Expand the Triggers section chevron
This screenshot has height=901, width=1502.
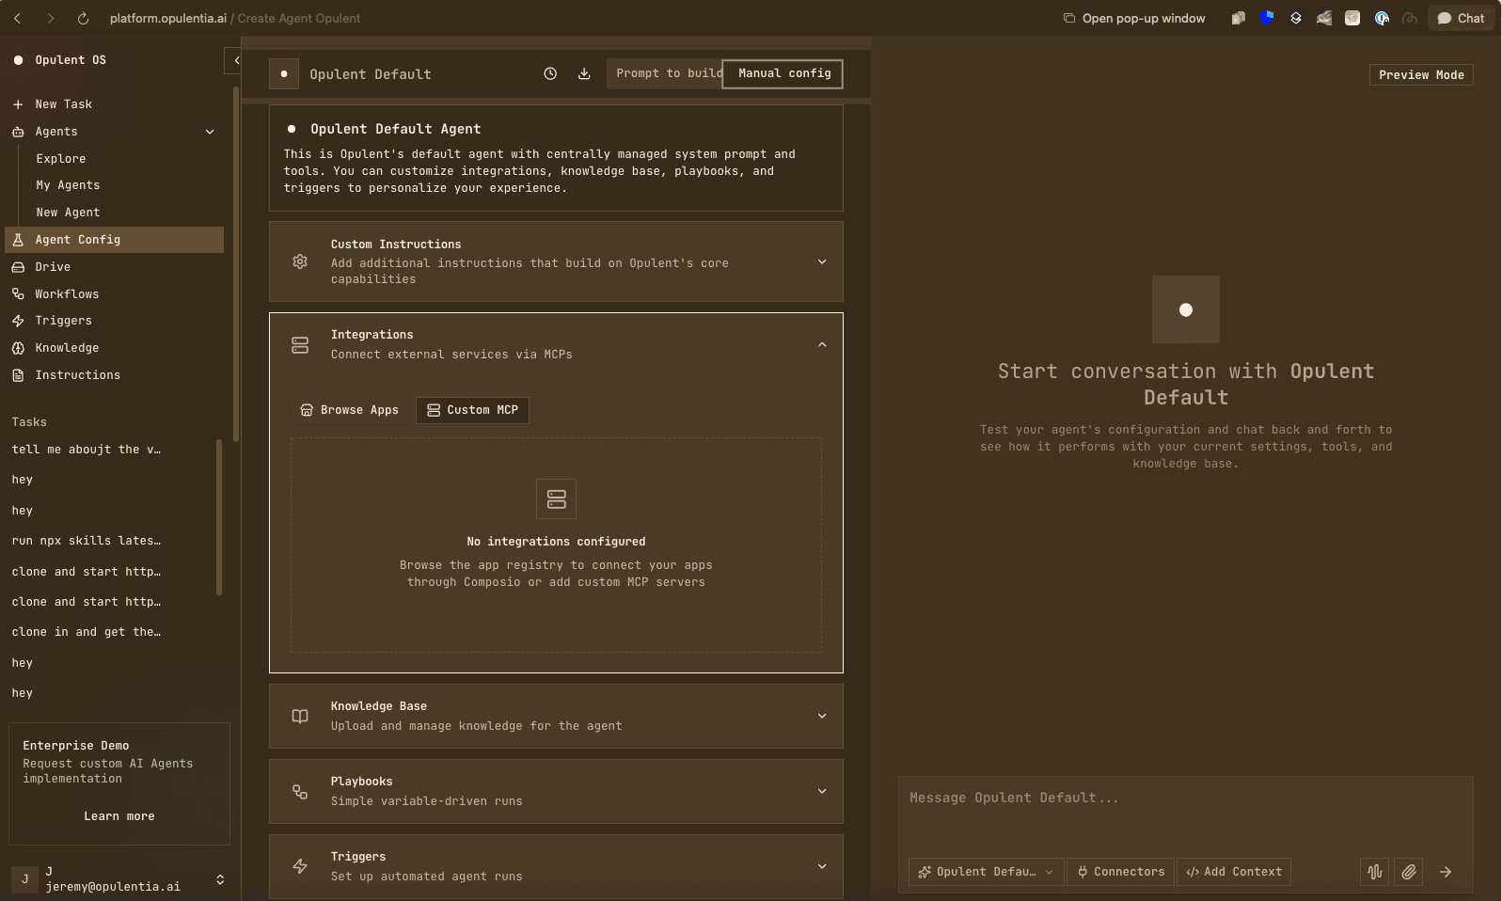(x=822, y=866)
